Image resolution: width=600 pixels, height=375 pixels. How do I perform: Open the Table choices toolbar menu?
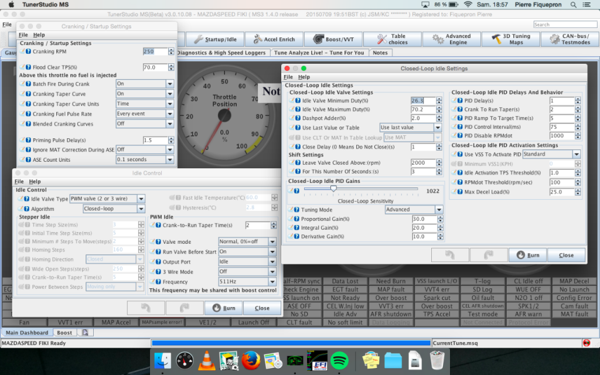392,39
